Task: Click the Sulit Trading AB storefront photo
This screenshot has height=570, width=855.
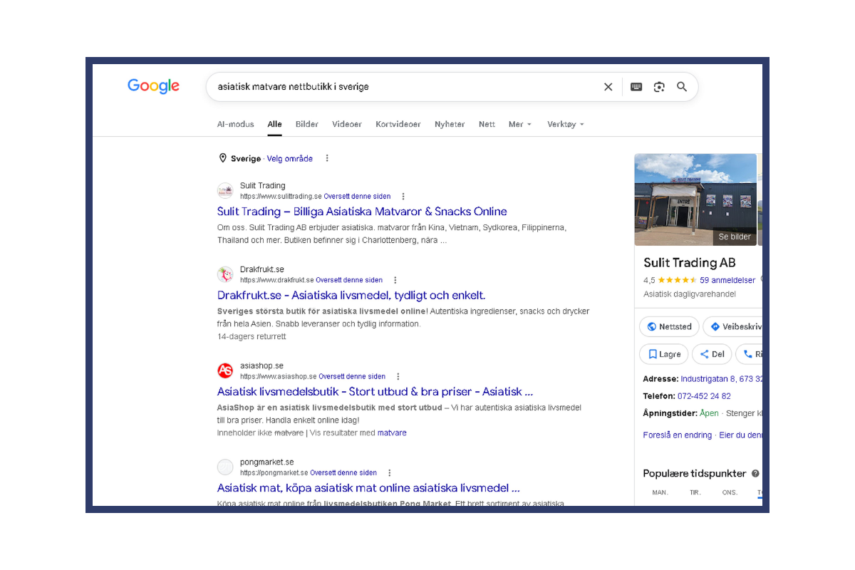Action: click(695, 199)
